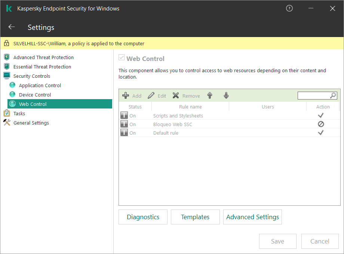Open Essential Threat Protection section

[42, 67]
